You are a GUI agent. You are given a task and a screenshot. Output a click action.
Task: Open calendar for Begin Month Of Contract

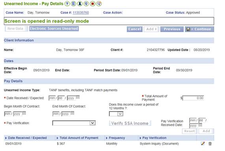pos(24,113)
